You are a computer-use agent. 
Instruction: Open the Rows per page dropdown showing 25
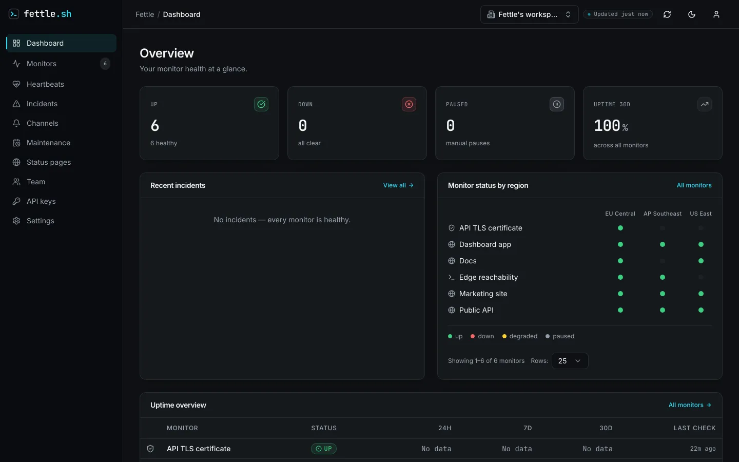click(570, 361)
